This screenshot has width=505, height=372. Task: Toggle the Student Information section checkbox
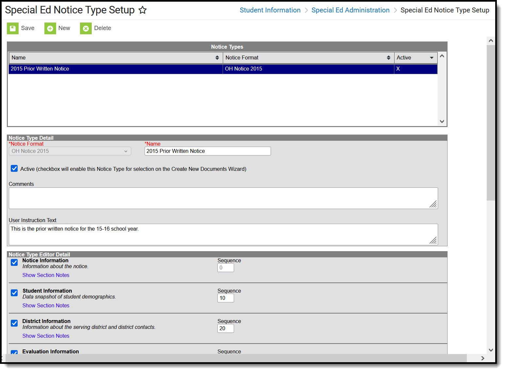[14, 293]
